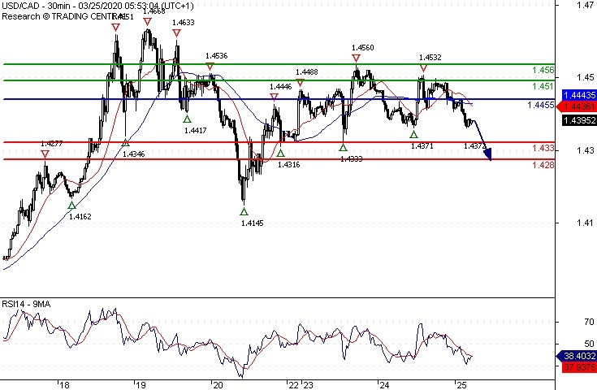This screenshot has width=597, height=390.
Task: Click the red pivot-high triangle under 1.4633
Action: coord(176,33)
